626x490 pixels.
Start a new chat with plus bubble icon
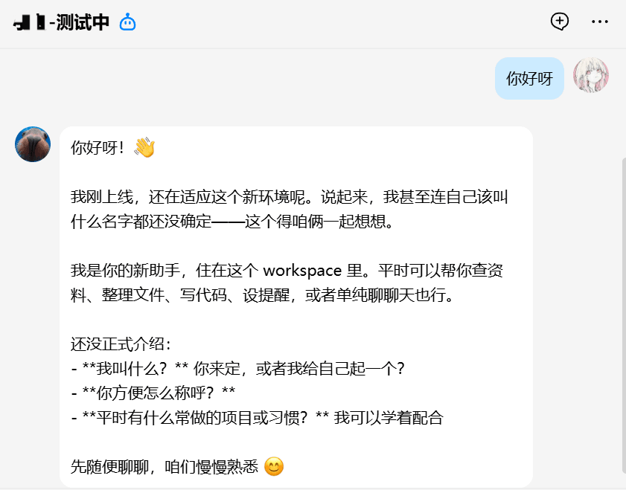(x=559, y=22)
